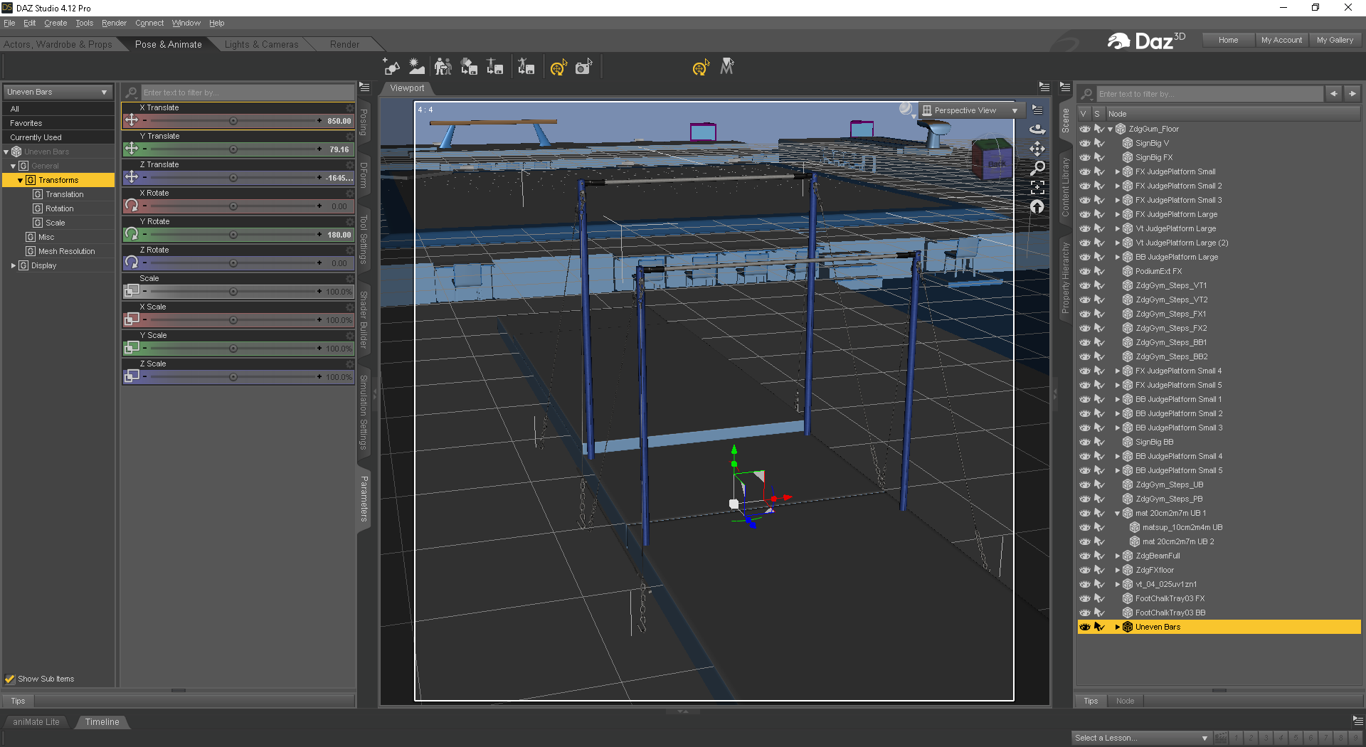Click the posed figure with disk save icon
Screen dimensions: 1366x747
point(526,67)
